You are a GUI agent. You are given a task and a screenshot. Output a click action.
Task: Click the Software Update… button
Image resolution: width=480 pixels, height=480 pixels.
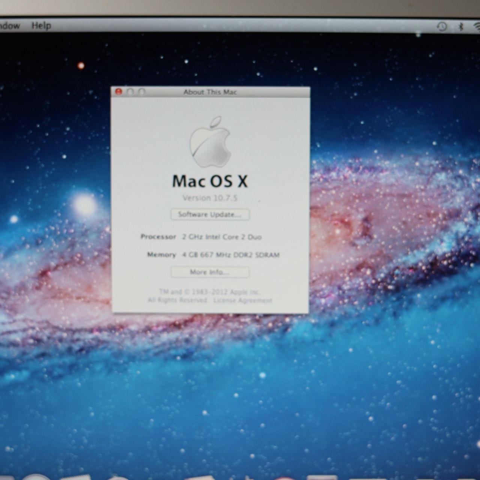[210, 214]
